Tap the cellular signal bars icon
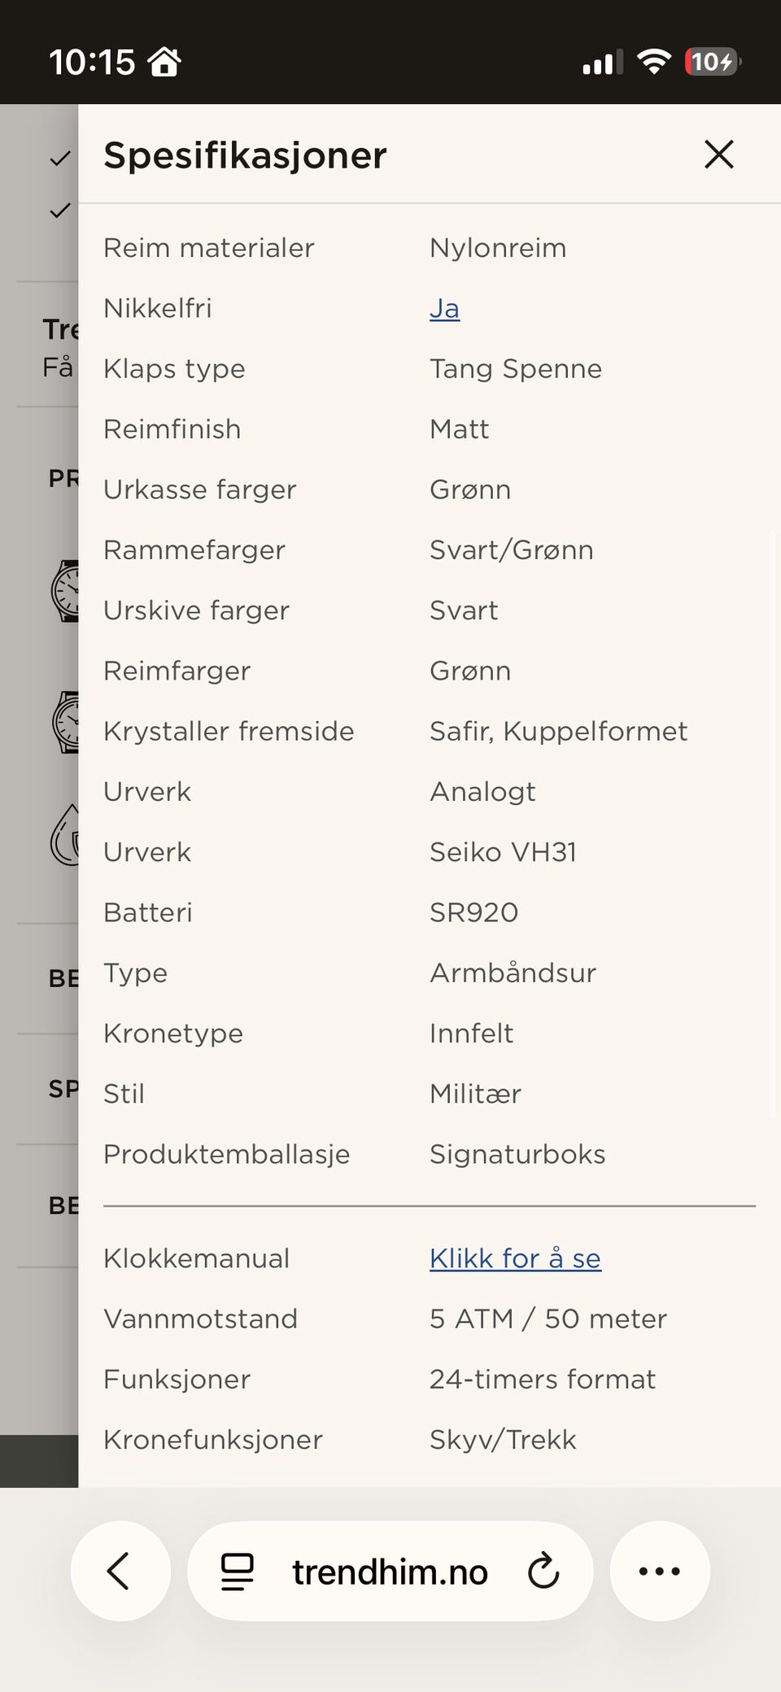Viewport: 781px width, 1692px height. click(x=602, y=62)
